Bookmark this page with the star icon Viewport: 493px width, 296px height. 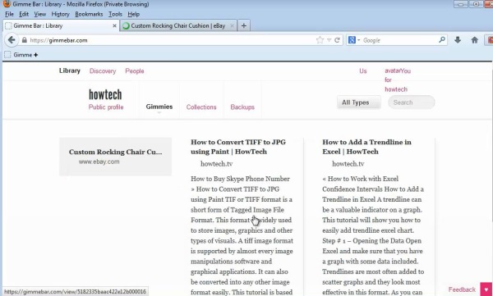click(x=320, y=40)
